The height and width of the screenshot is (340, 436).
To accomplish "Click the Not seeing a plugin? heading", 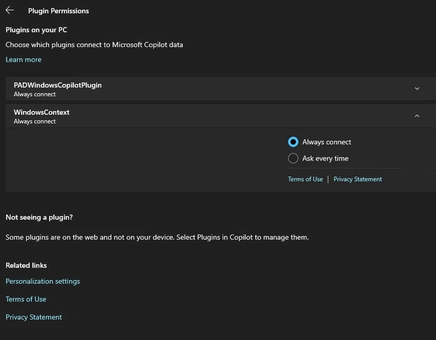I will click(x=39, y=217).
